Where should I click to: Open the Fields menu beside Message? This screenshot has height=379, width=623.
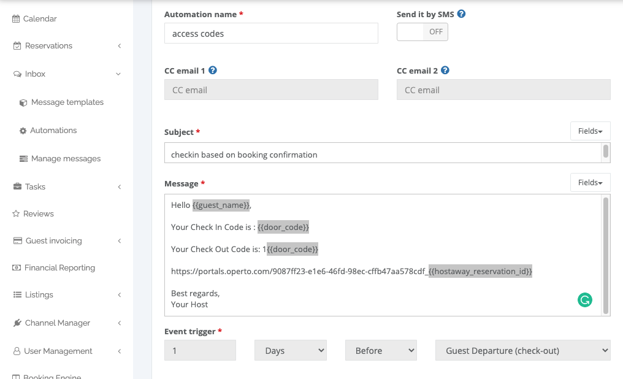tap(590, 182)
